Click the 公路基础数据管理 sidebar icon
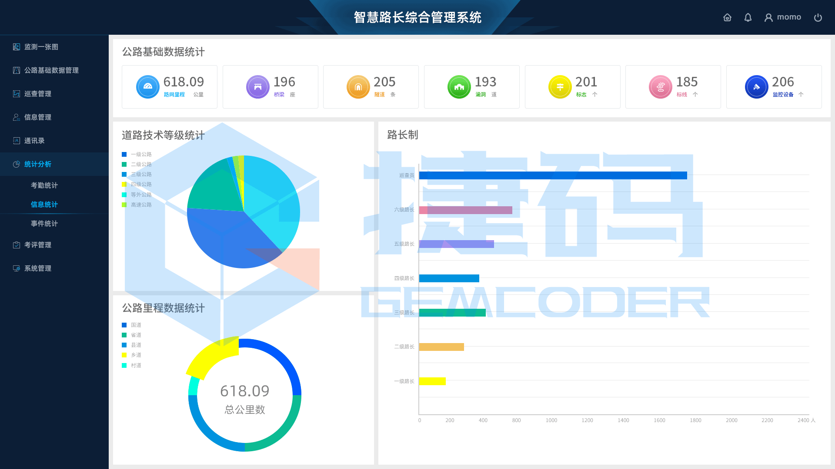Image resolution: width=835 pixels, height=469 pixels. [17, 70]
